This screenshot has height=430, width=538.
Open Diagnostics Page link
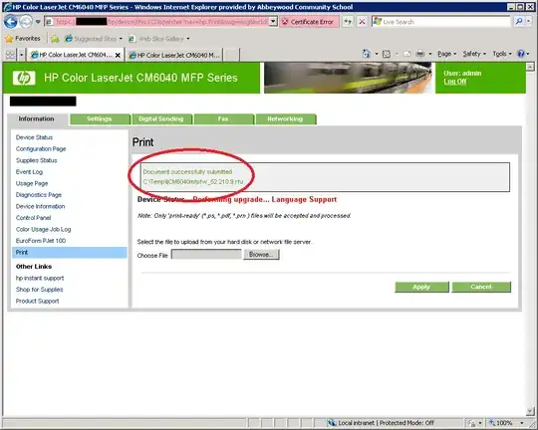tap(39, 195)
